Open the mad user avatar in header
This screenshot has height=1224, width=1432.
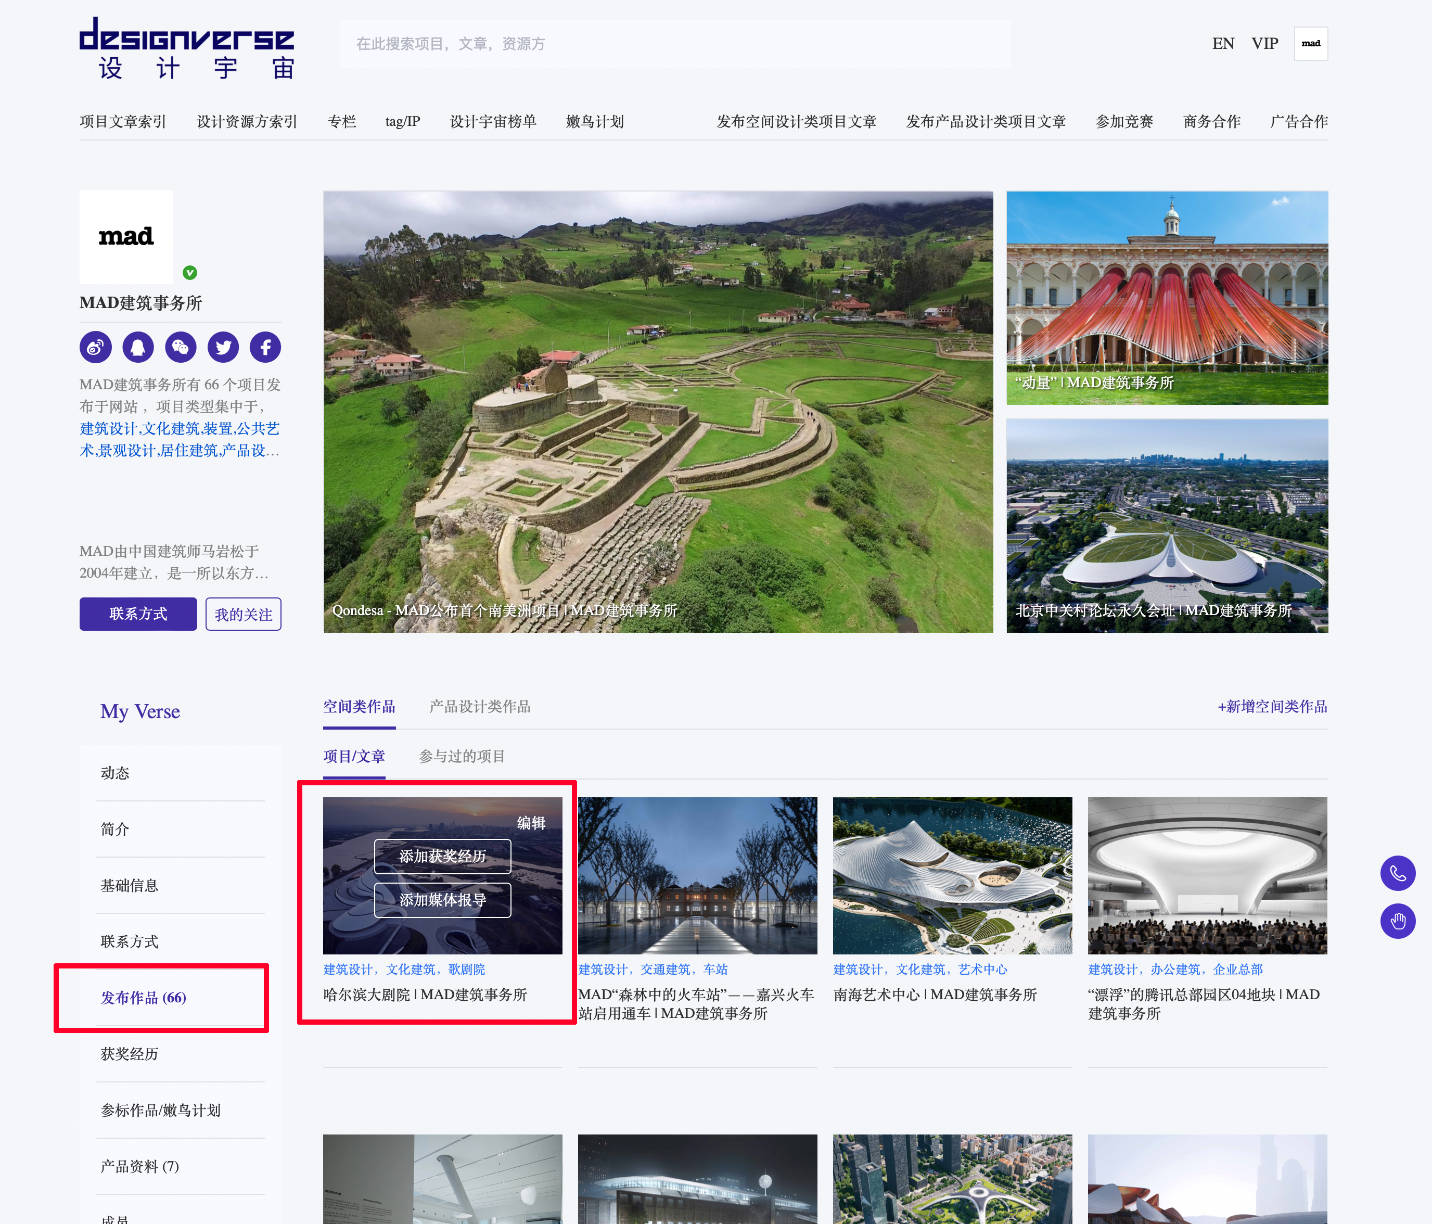coord(1310,44)
